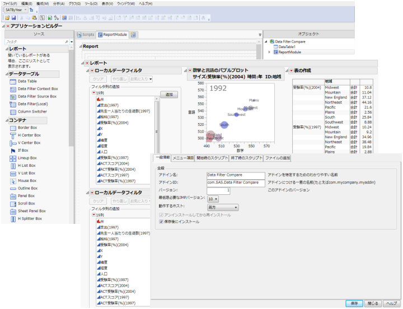Open the お気に入り dropdown in upper local data filter
The width and height of the screenshot is (403, 309).
coord(141,79)
